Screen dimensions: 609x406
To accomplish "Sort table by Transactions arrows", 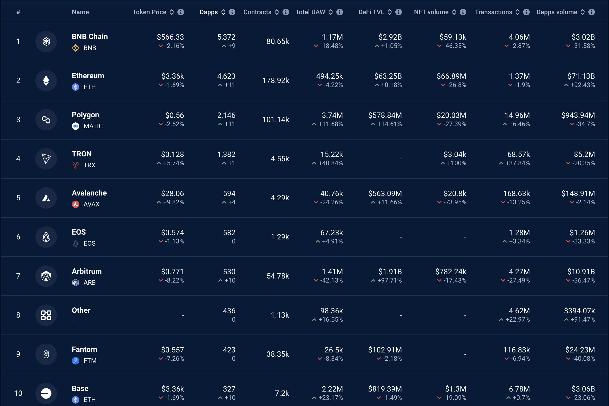I will pos(518,12).
